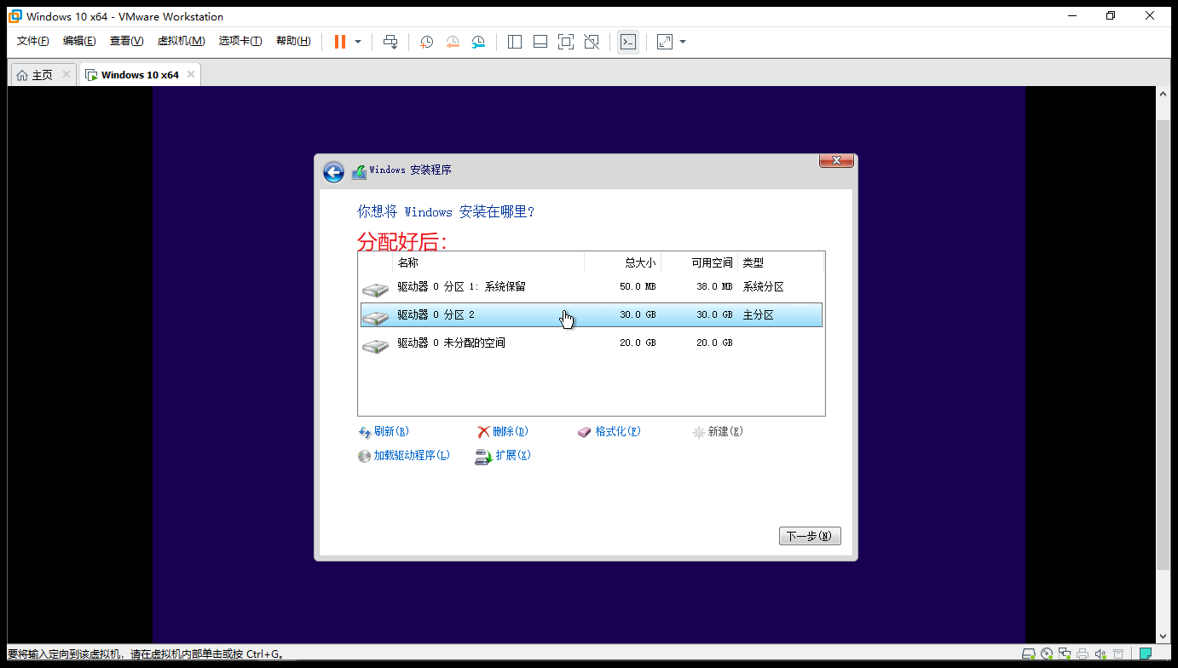Viewport: 1178px width, 668px height.
Task: Click the extend drive icon beside 扩展
Action: pos(483,457)
